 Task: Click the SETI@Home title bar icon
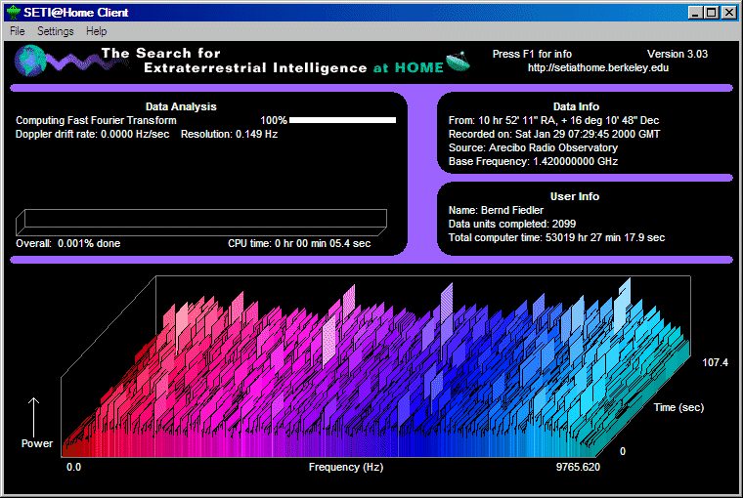(x=14, y=13)
